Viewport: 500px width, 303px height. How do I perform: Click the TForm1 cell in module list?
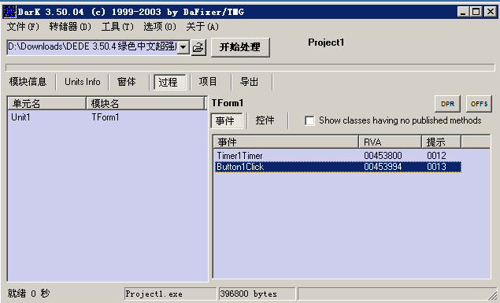pyautogui.click(x=106, y=117)
